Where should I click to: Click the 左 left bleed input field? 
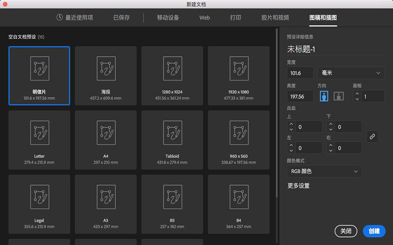point(309,148)
